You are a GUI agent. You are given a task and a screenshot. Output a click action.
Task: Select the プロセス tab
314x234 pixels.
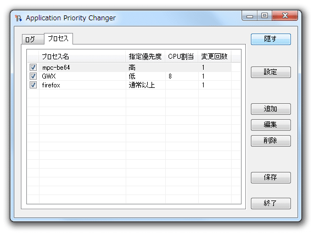[x=58, y=38]
